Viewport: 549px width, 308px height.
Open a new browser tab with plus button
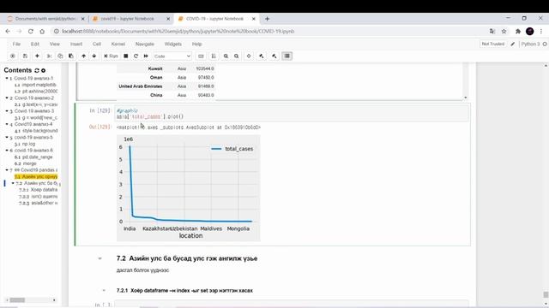tap(267, 19)
